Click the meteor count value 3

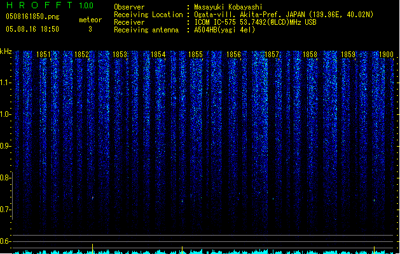click(x=90, y=29)
